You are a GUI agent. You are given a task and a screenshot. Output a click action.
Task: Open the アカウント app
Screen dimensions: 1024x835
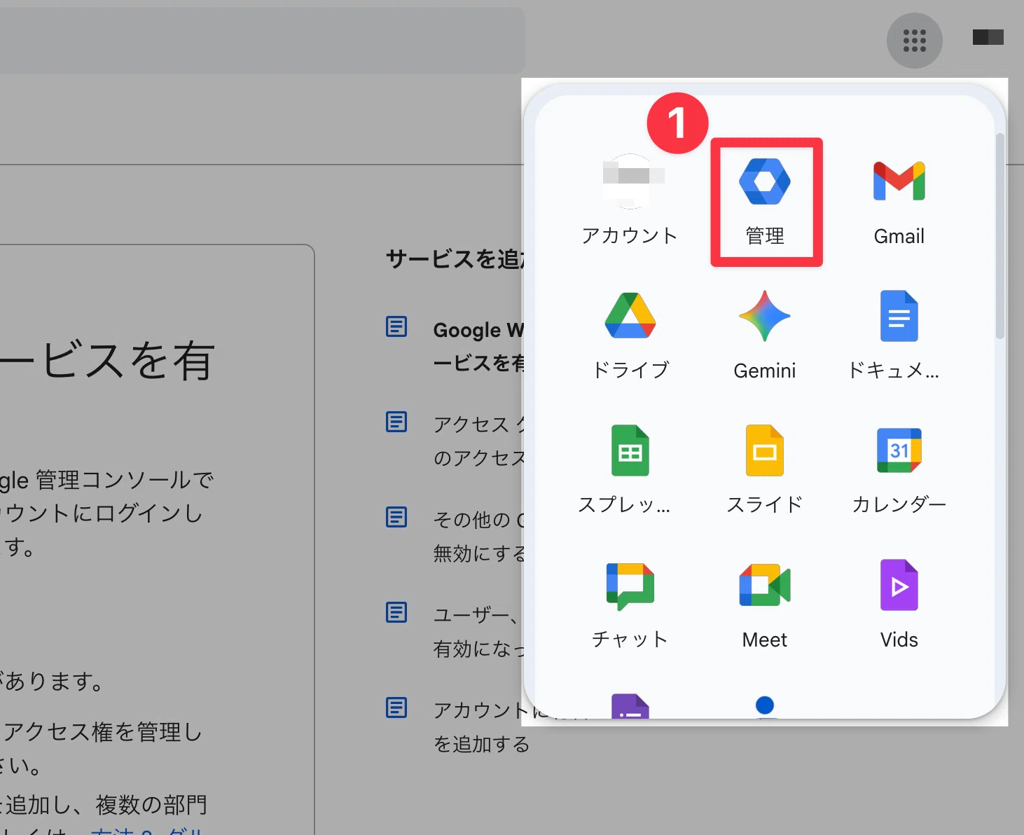pyautogui.click(x=630, y=200)
